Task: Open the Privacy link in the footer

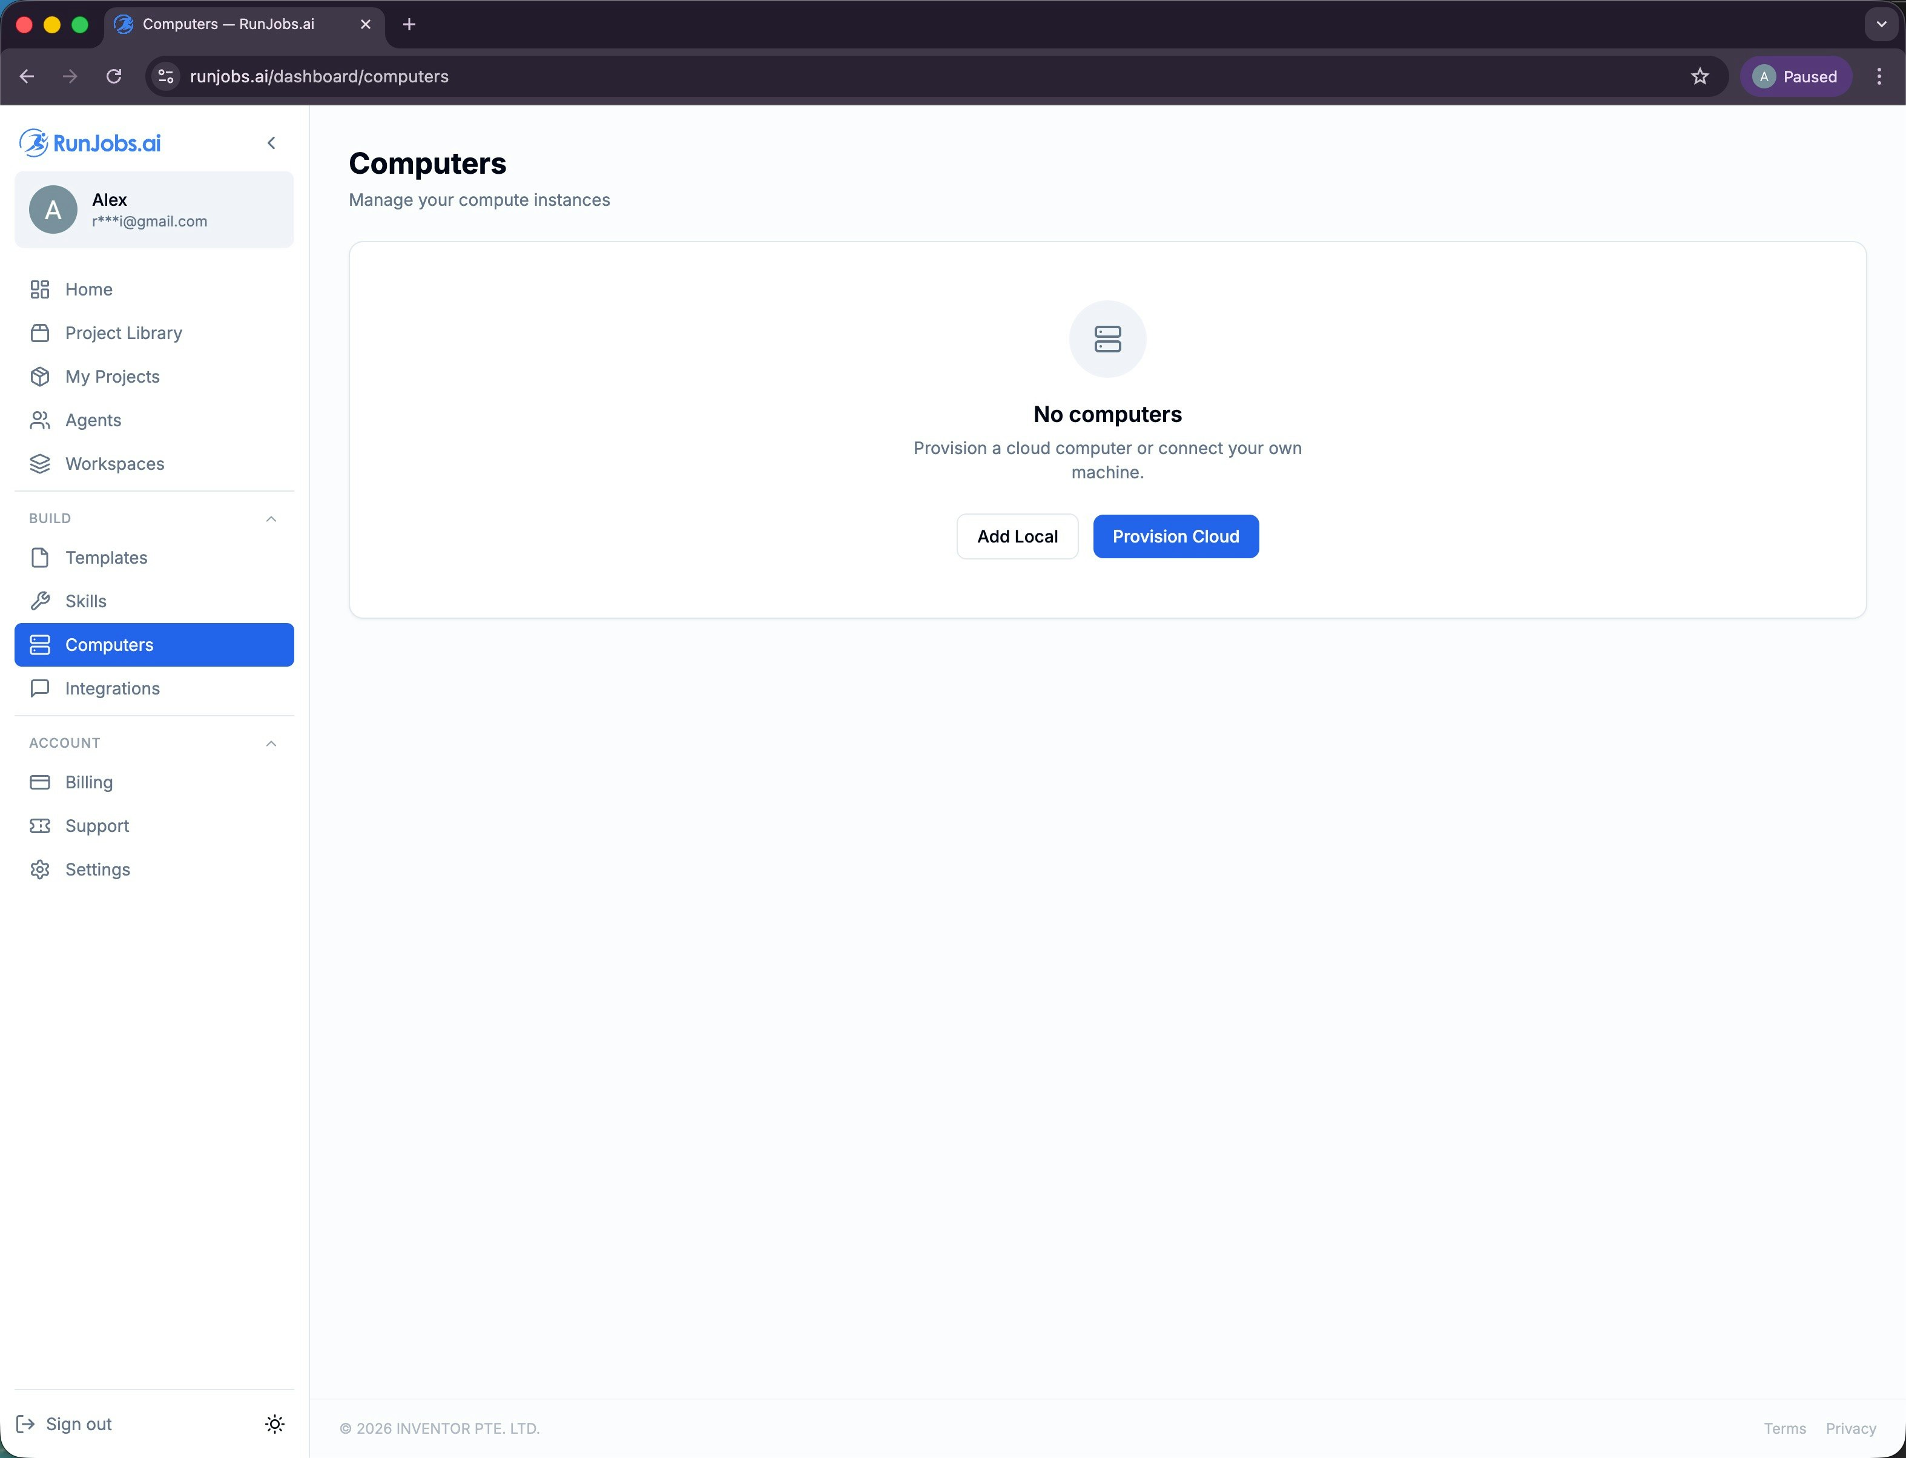Action: coord(1850,1428)
